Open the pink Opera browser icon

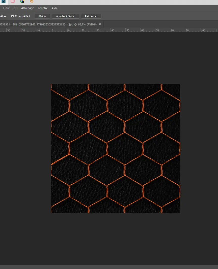point(13,1)
